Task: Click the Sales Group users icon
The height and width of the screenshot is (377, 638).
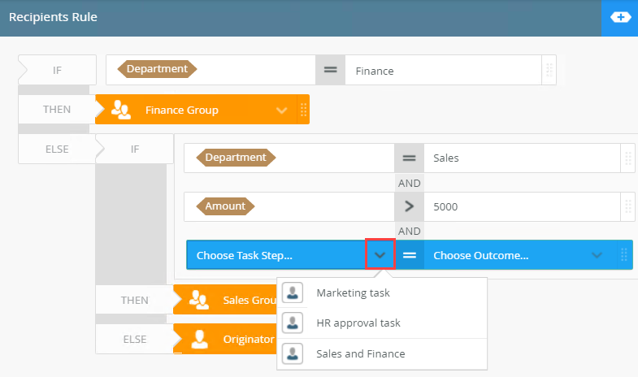Action: 198,300
